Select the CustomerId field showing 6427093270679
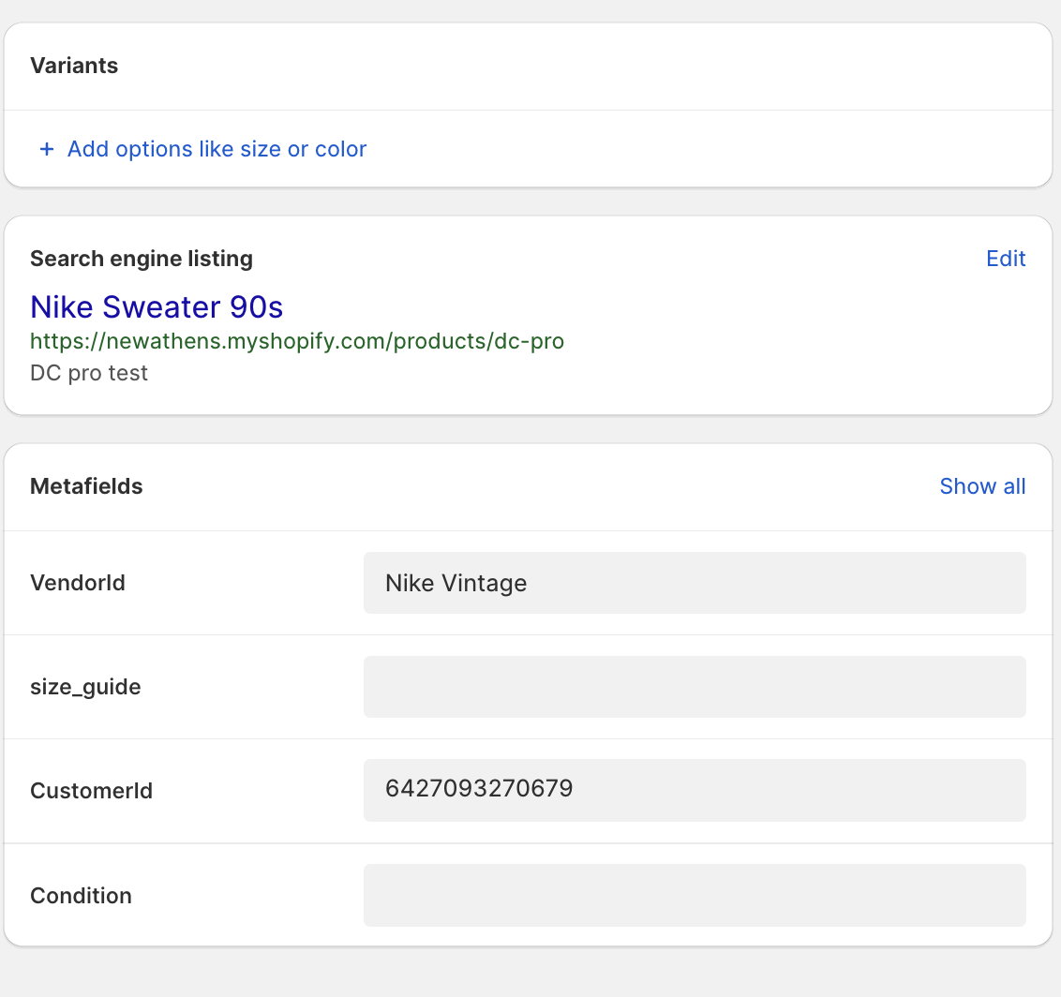Image resolution: width=1061 pixels, height=997 pixels. 695,790
